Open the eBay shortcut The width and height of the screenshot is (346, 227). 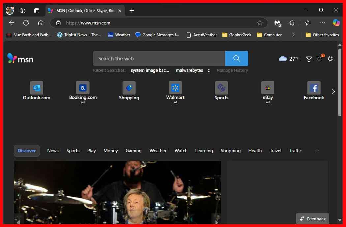pos(268,92)
